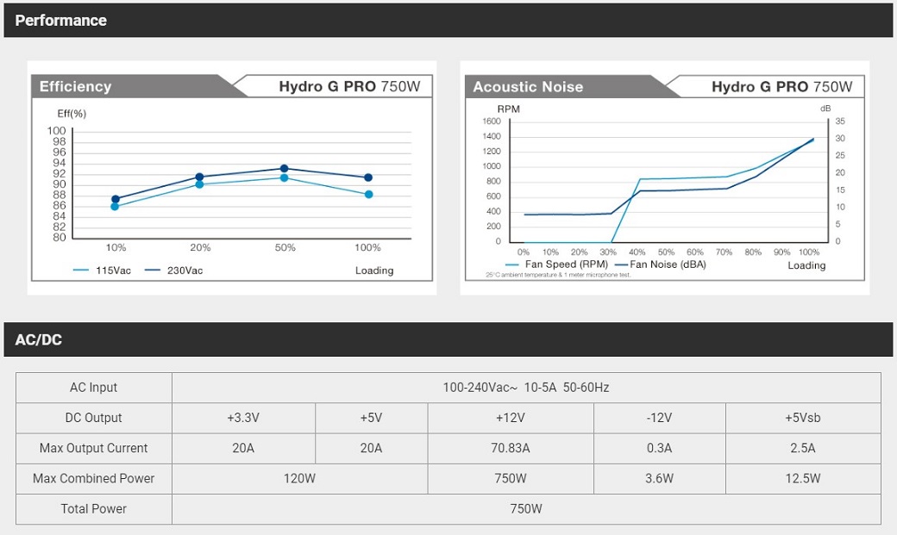Select the 230Vac legend label

(185, 271)
